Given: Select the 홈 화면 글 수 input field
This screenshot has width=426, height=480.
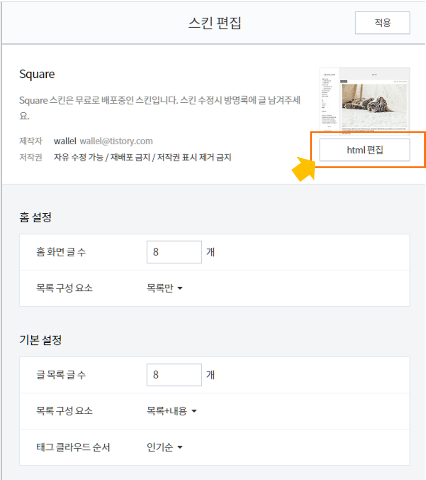Looking at the screenshot, I should pos(174,252).
